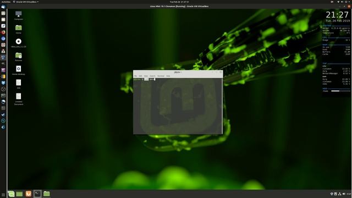
Task: Open the File menu in terminal
Action: point(135,76)
